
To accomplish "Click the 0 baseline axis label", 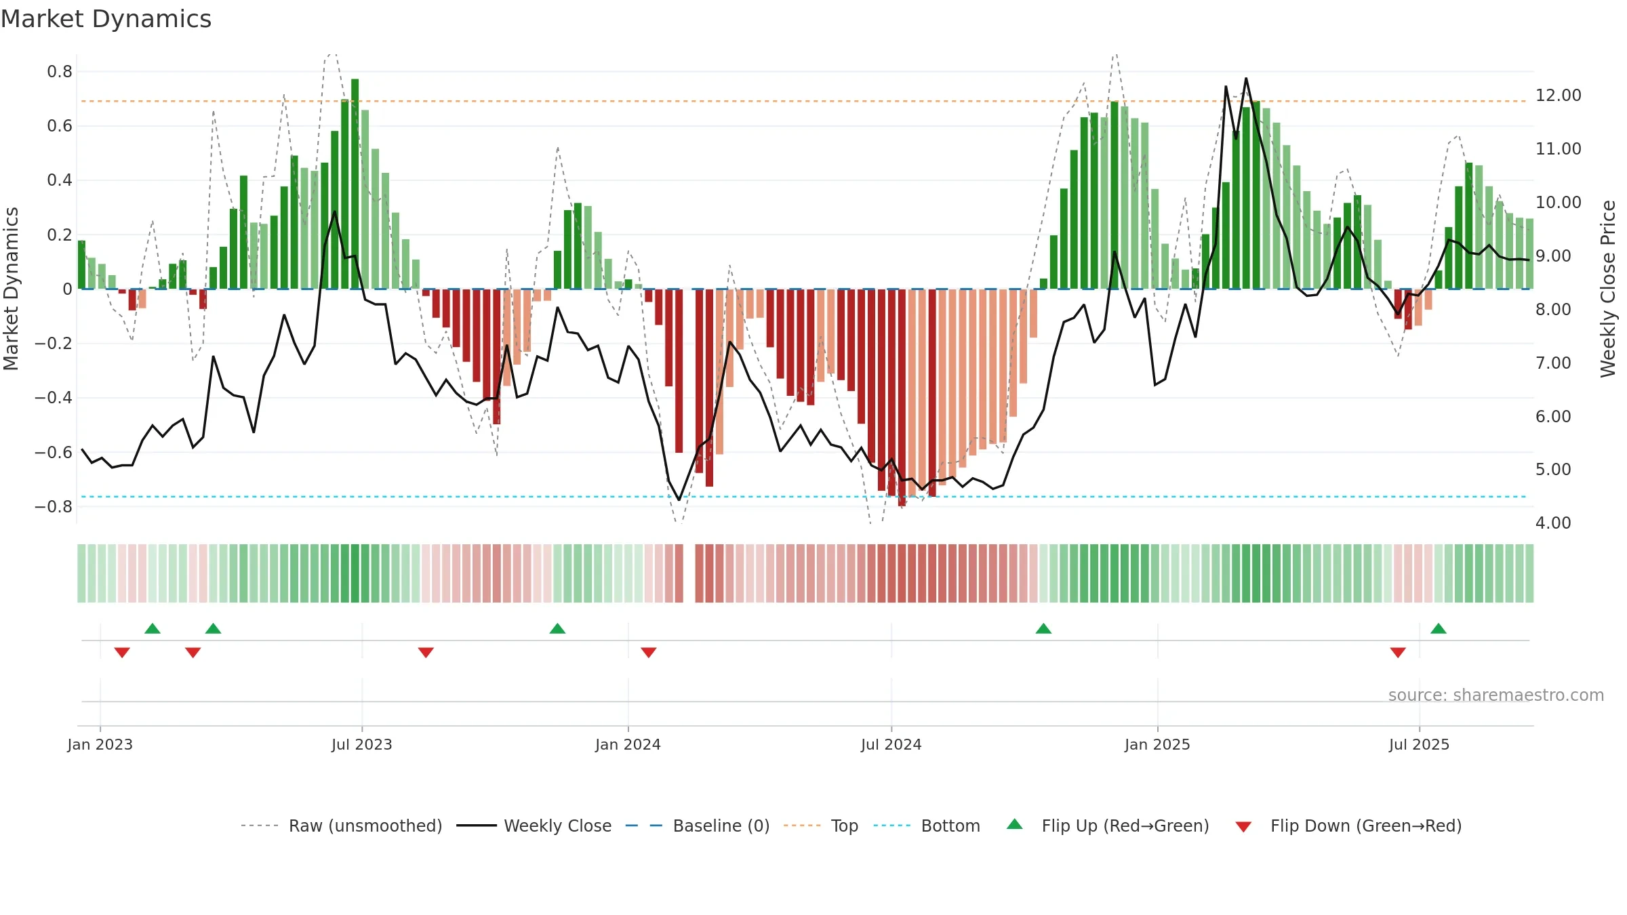I will coord(67,289).
